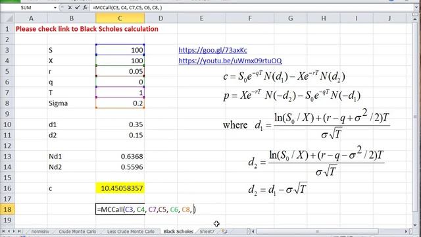
Task: Click the 0.05 interest rate cell
Action: click(x=120, y=71)
